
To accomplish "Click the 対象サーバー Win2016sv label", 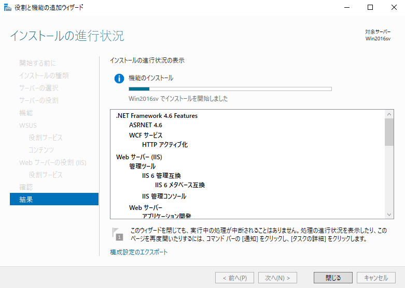I will pos(378,35).
